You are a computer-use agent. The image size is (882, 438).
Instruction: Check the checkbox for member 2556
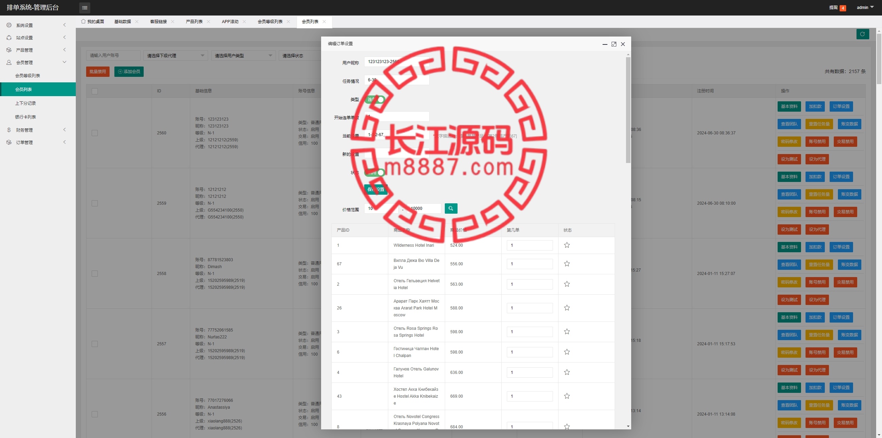95,414
